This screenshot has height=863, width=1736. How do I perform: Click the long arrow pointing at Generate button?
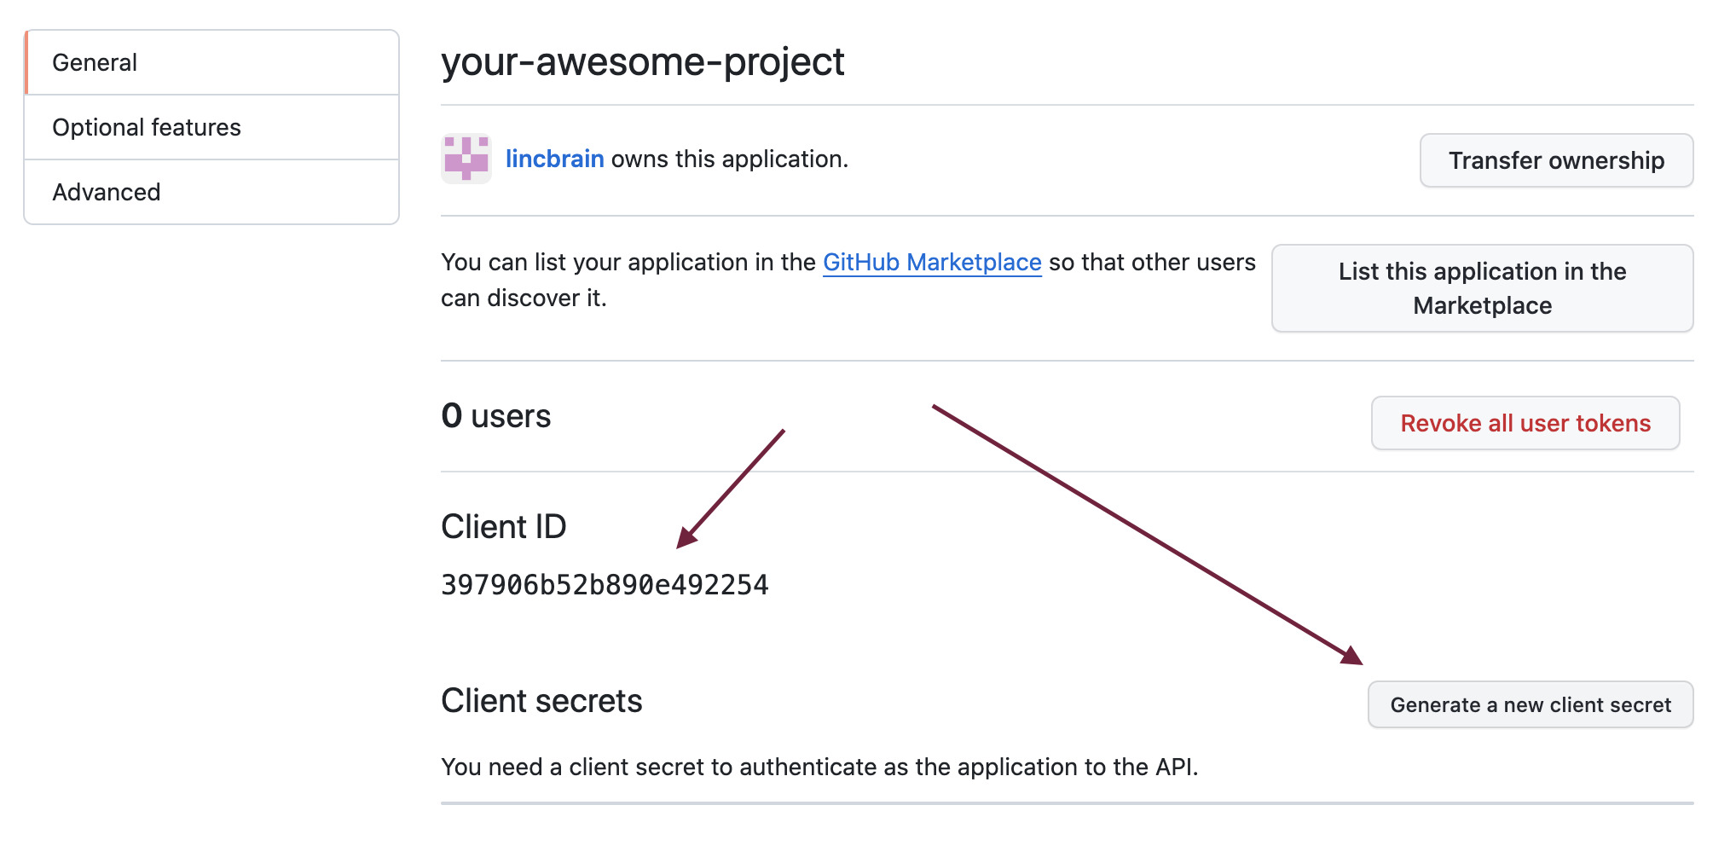click(x=1147, y=534)
